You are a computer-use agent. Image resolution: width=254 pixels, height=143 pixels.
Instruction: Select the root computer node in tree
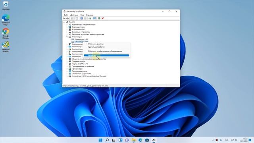[x=70, y=22]
